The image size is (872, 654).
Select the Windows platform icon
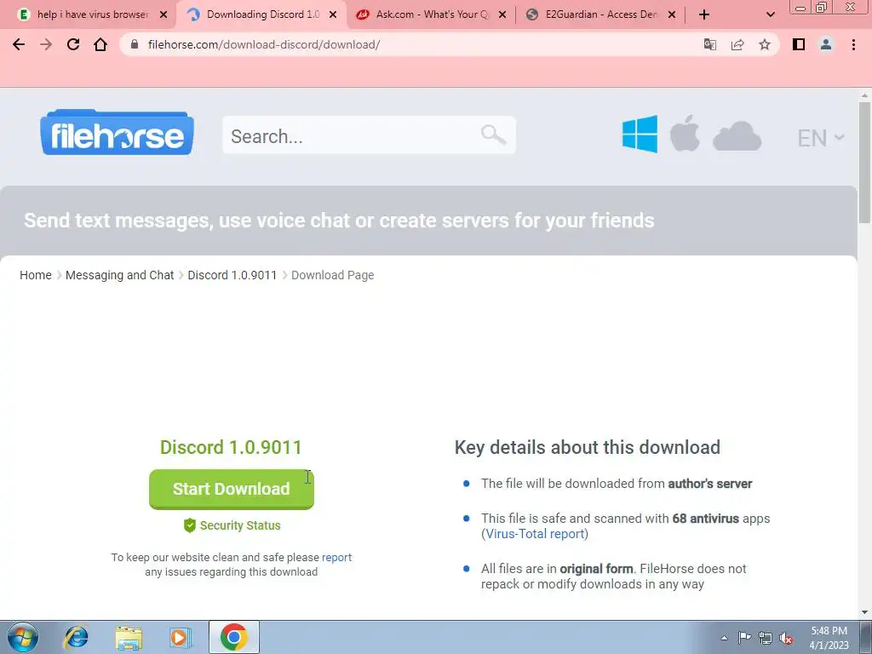point(640,134)
